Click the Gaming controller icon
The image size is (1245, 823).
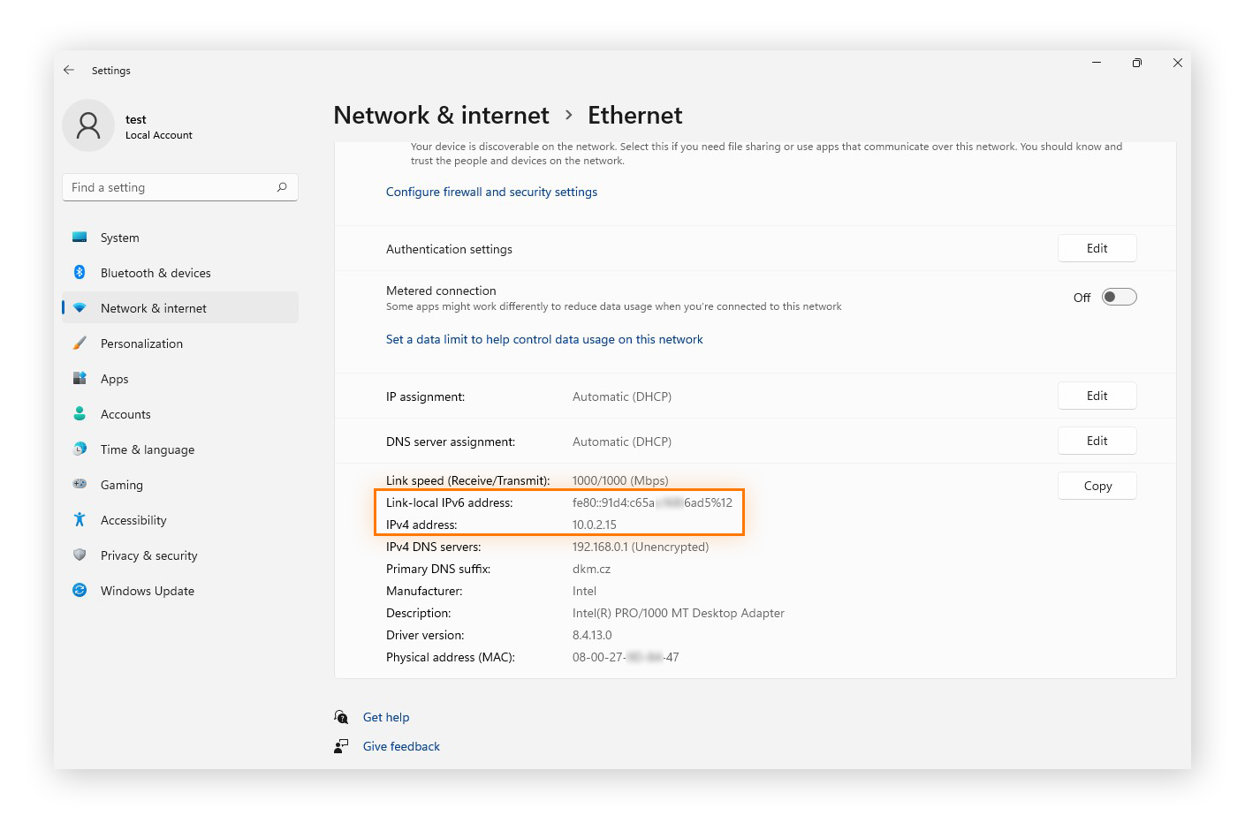tap(80, 485)
